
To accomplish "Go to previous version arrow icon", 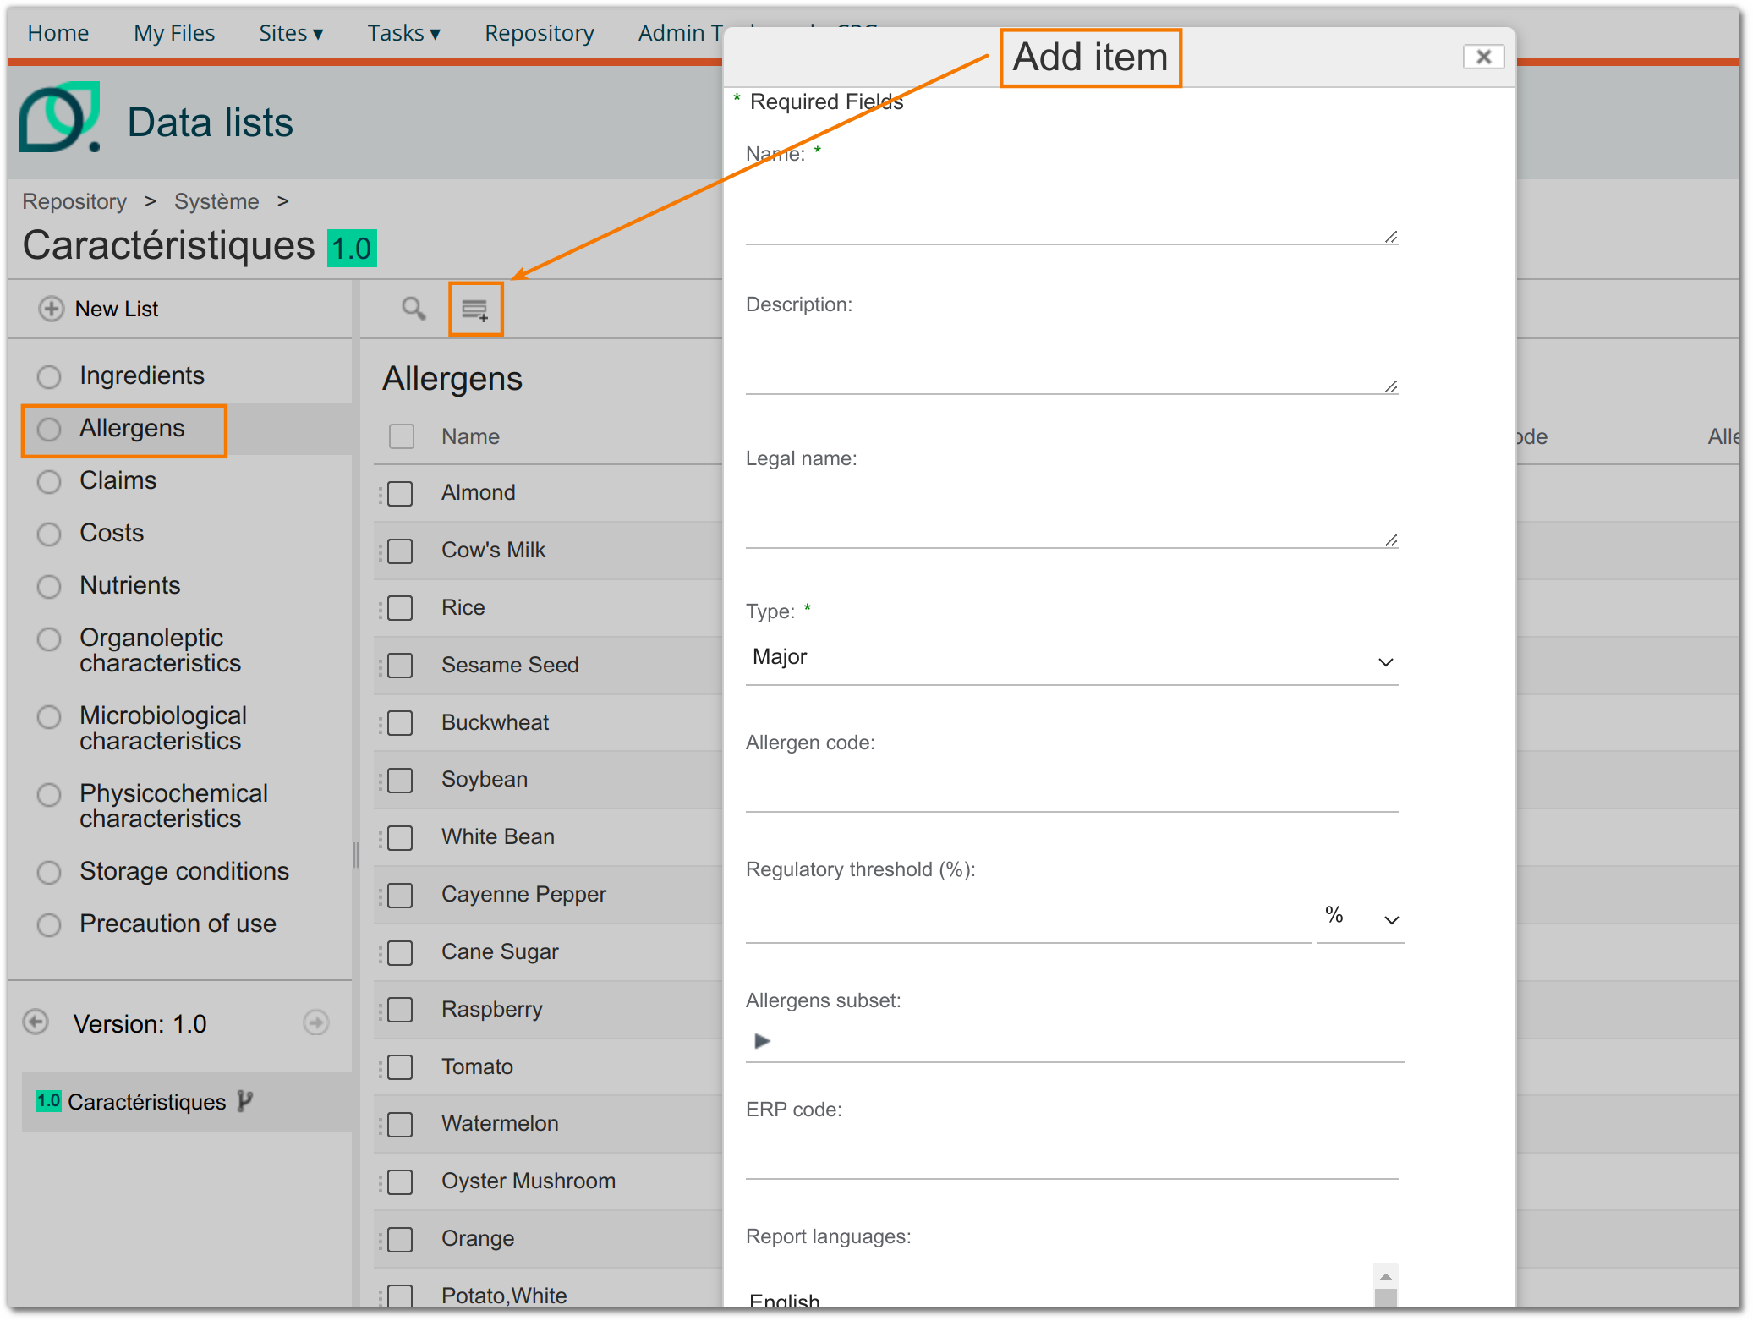I will [x=36, y=1022].
